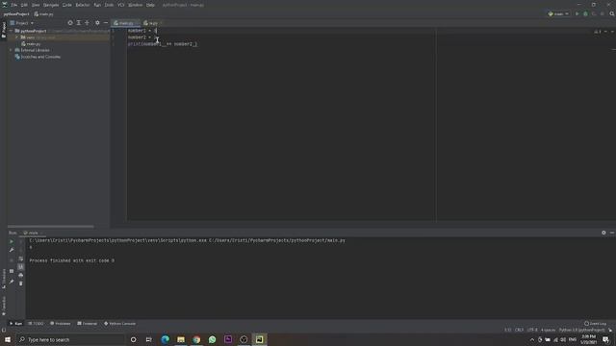
Task: Open the TODO tool window
Action: pos(37,324)
